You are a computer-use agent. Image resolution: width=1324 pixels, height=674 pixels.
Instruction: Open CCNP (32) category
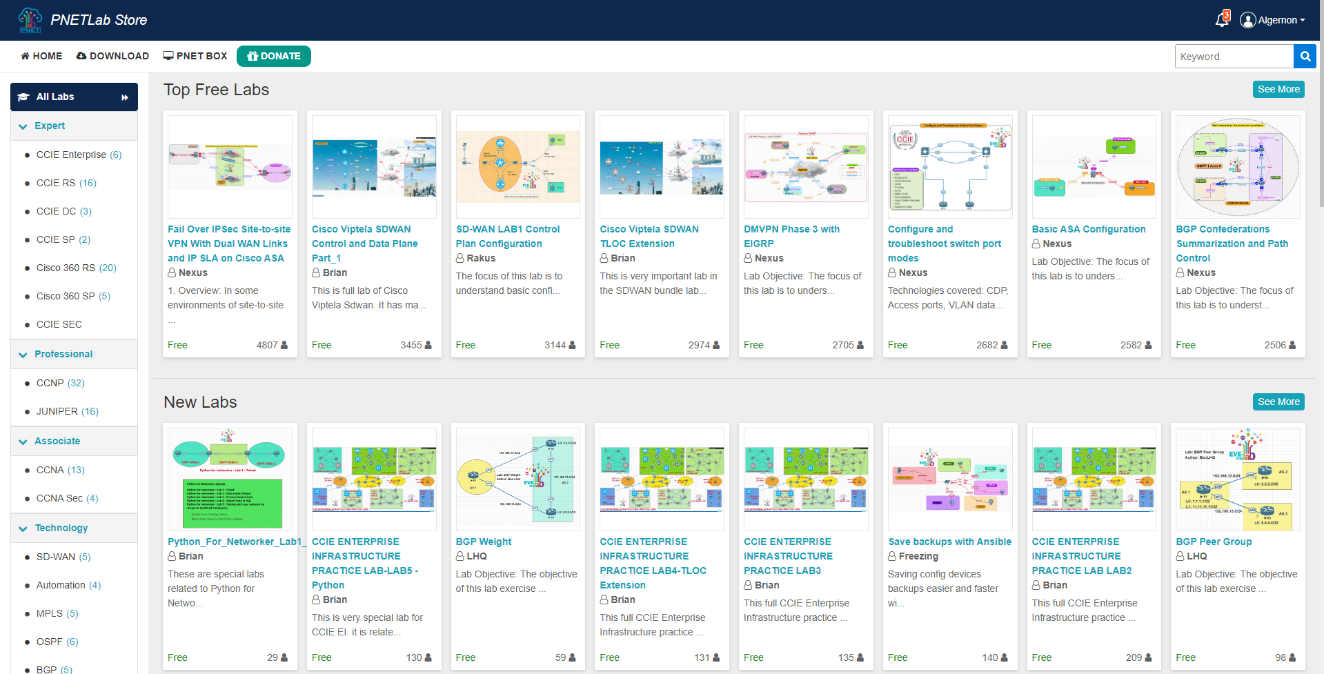[61, 383]
